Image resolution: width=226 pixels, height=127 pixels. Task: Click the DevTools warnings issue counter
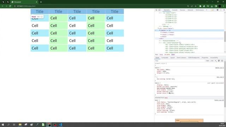(x=213, y=10)
